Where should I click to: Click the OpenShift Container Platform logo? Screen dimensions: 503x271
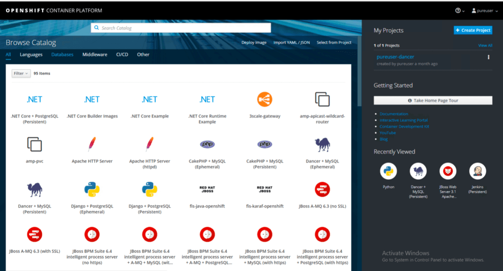pos(54,11)
